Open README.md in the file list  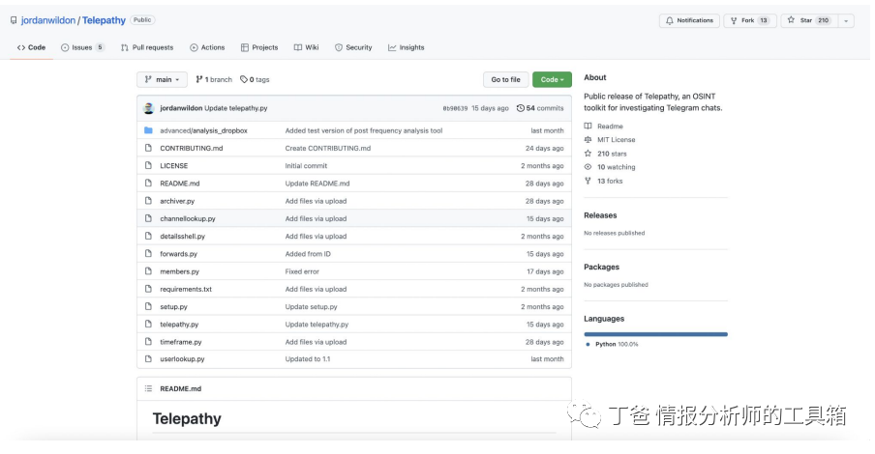(180, 184)
